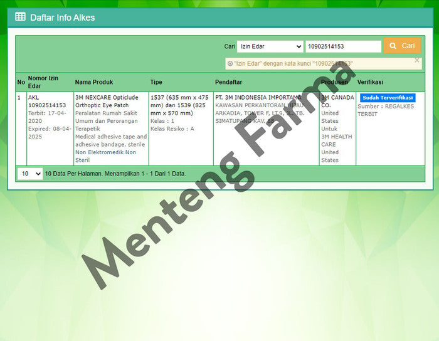Click the table grid icon in header
This screenshot has height=341, width=439.
[x=21, y=17]
